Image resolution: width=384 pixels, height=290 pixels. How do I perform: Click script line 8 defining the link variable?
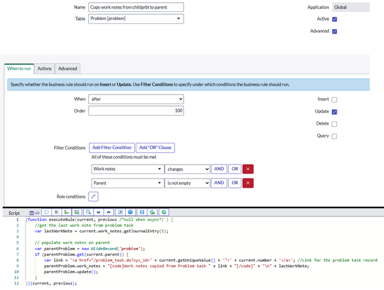click(x=211, y=260)
